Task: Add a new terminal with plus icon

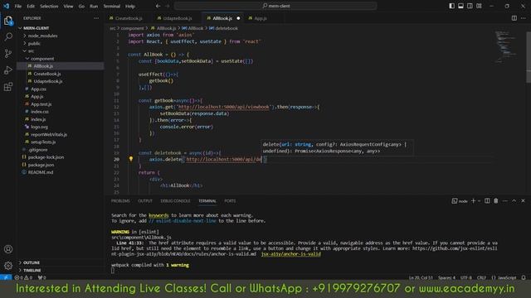Action: pyautogui.click(x=473, y=200)
